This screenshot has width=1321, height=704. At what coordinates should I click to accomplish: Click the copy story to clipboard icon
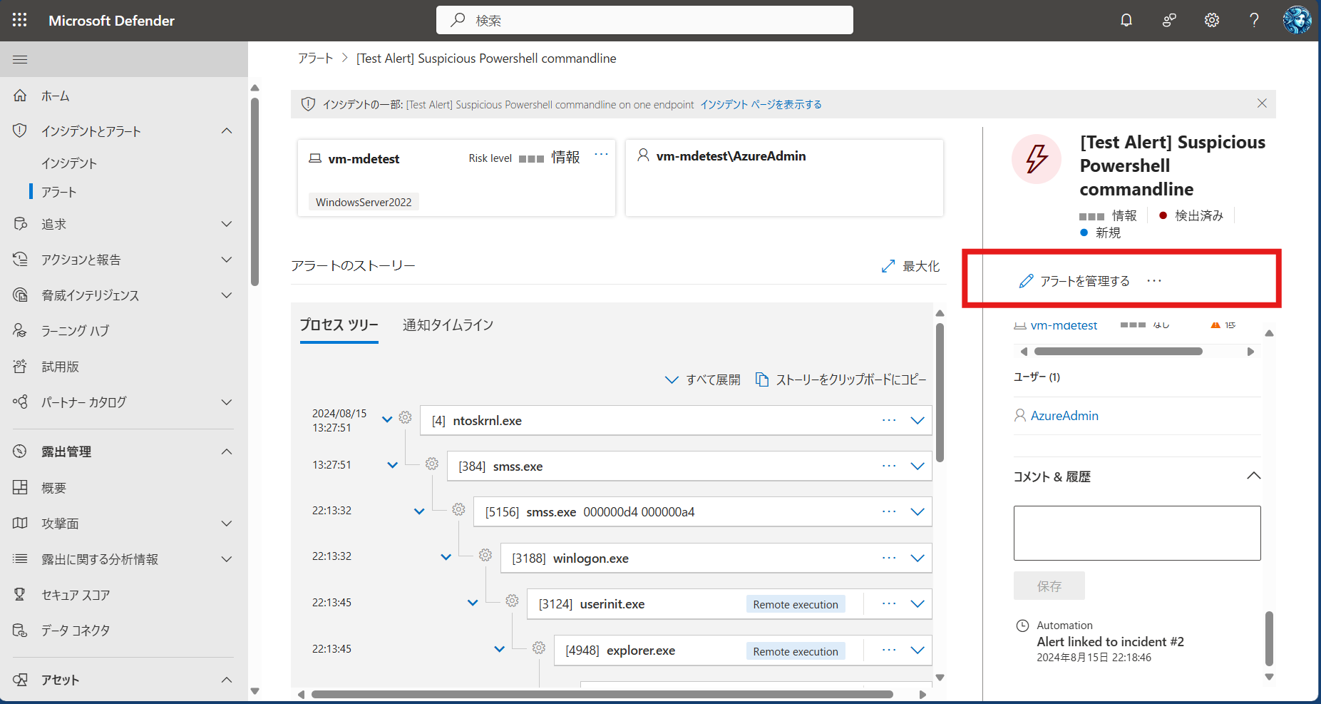[x=762, y=379]
